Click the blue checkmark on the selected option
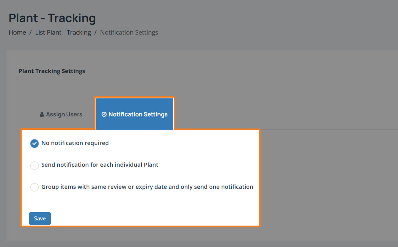 coord(34,144)
